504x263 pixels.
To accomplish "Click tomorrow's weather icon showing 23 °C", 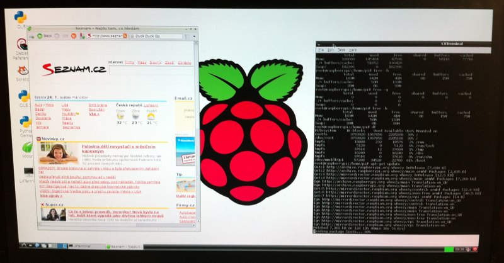I will point(136,116).
